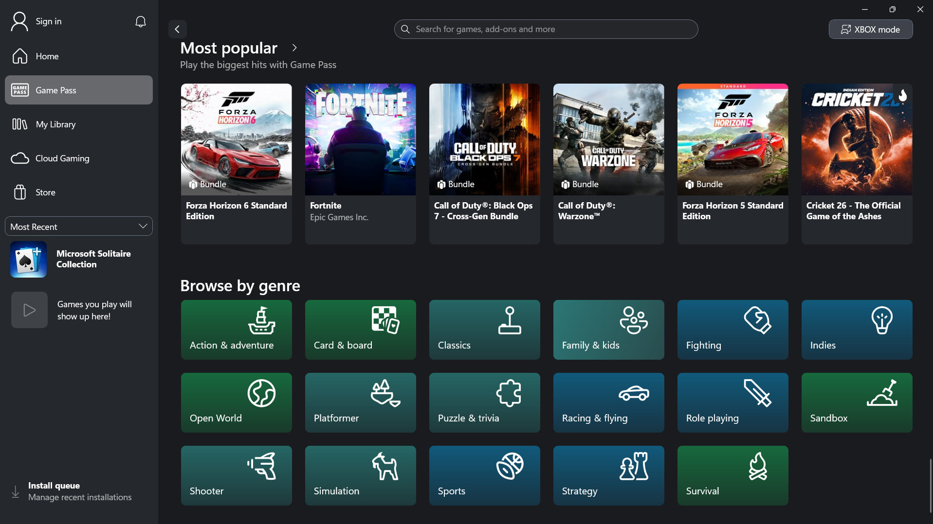Click the joystick icon on Classics
This screenshot has height=524, width=933.
point(510,320)
